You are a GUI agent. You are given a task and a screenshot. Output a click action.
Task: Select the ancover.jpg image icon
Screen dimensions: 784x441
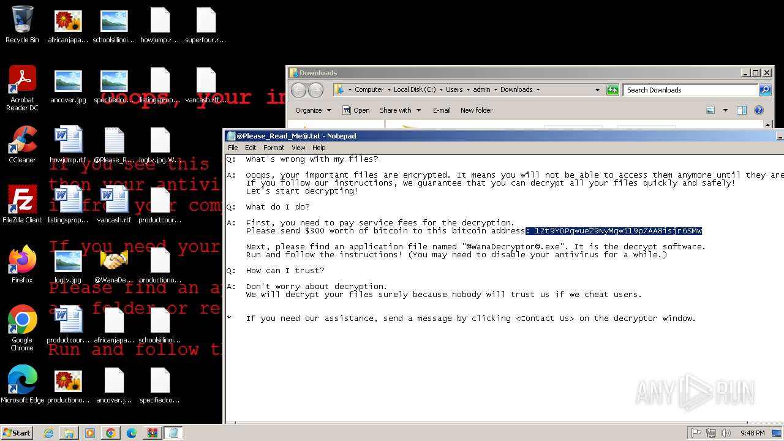click(68, 85)
